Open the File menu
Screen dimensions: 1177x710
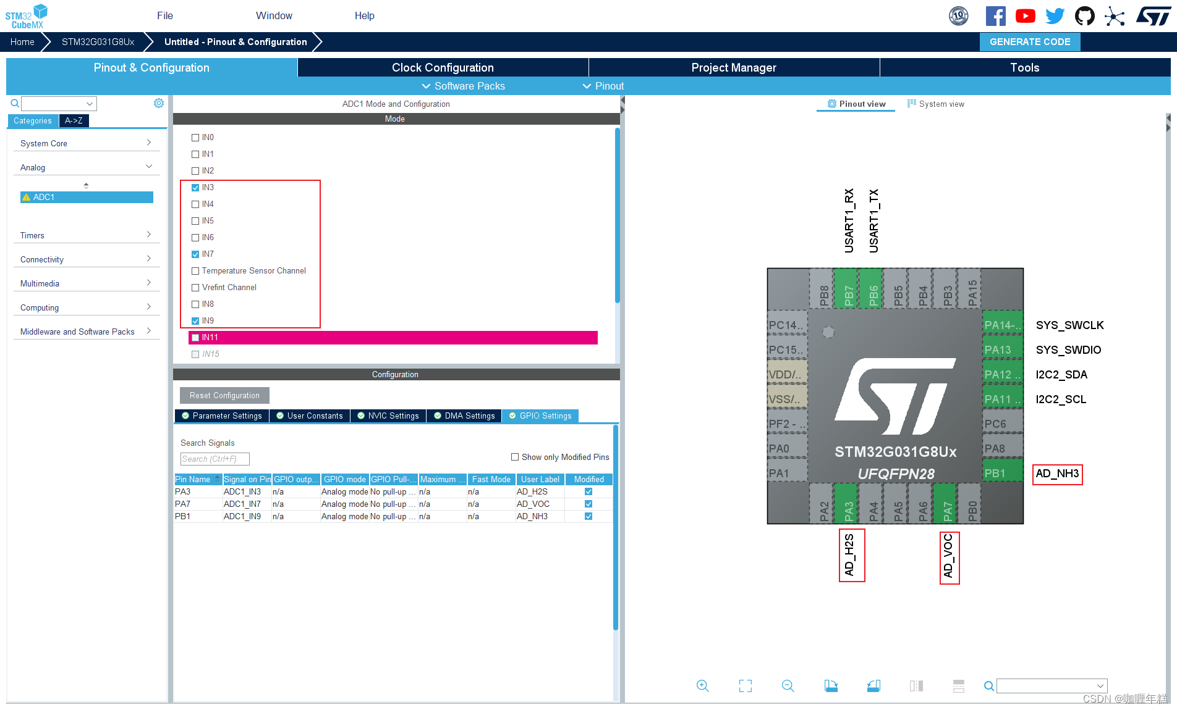tap(165, 15)
